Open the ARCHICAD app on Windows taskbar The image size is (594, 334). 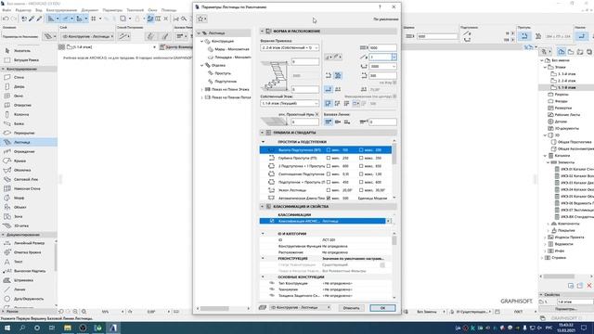113,328
